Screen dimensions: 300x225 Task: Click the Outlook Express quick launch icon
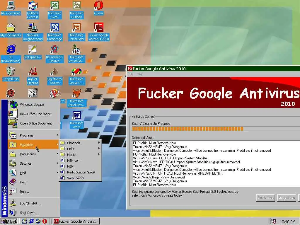(38, 221)
